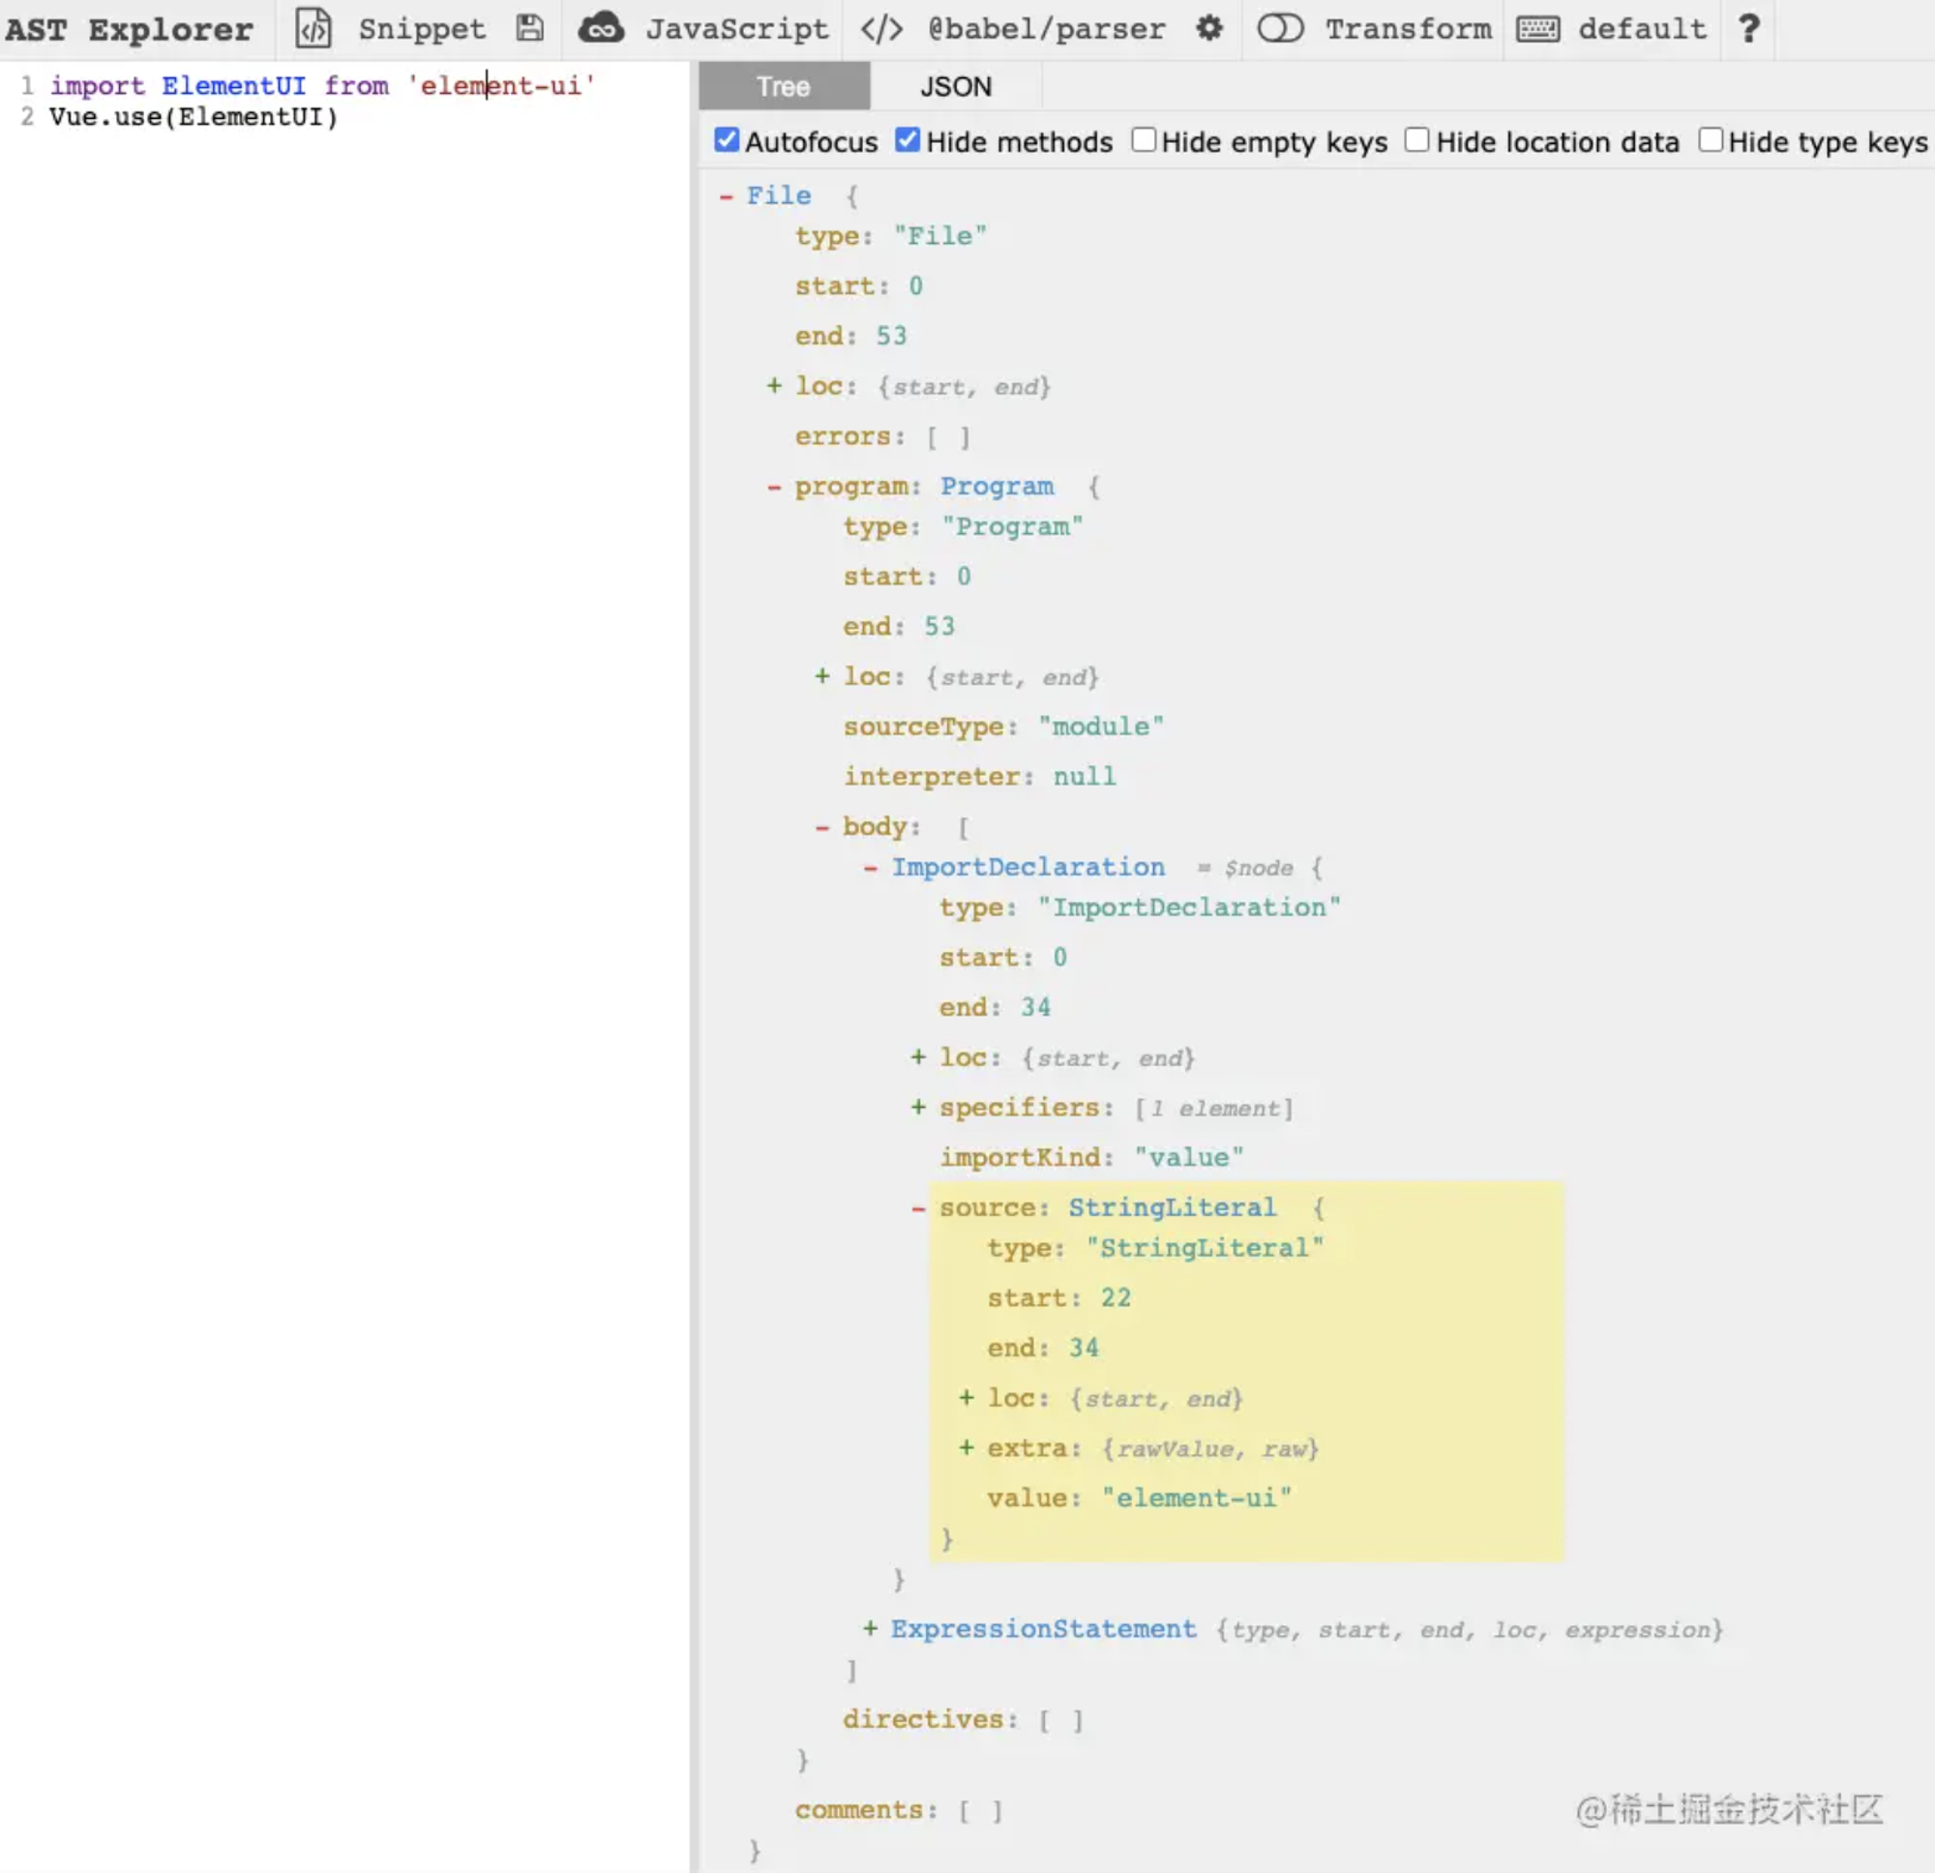The image size is (1935, 1873).
Task: Click the Snippet code-file icon
Action: [313, 29]
